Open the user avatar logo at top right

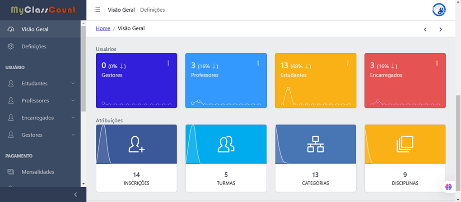click(x=439, y=10)
